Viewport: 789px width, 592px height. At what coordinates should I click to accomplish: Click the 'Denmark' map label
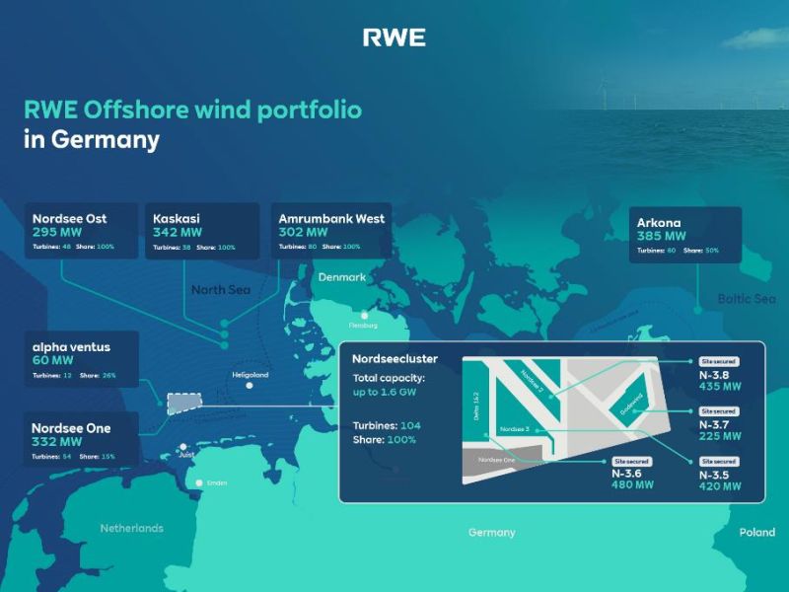342,277
